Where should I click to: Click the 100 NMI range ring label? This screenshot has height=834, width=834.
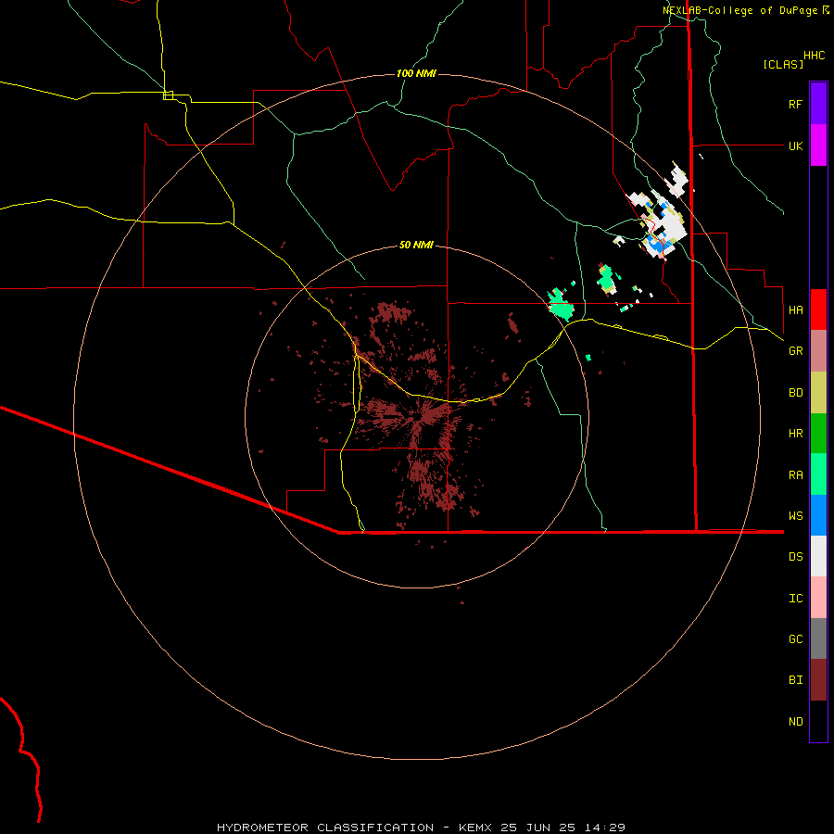[416, 73]
